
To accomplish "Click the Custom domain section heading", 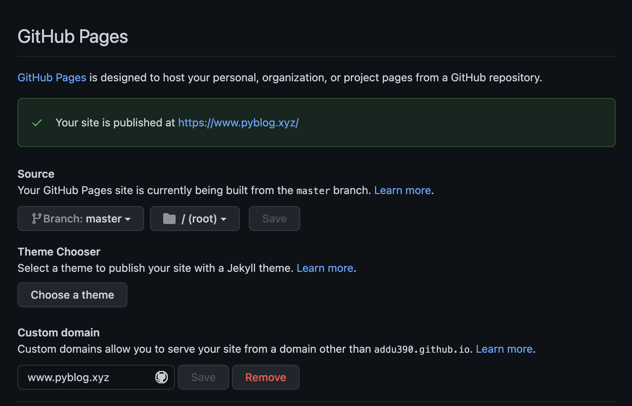I will [x=59, y=333].
